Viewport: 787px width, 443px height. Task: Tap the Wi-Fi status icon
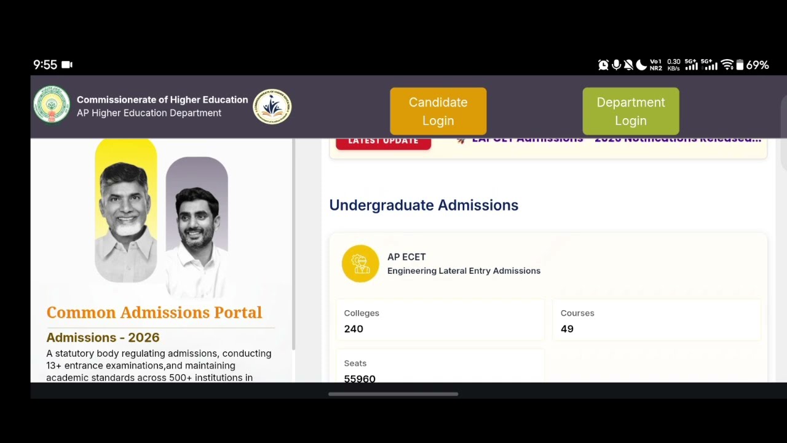click(727, 65)
